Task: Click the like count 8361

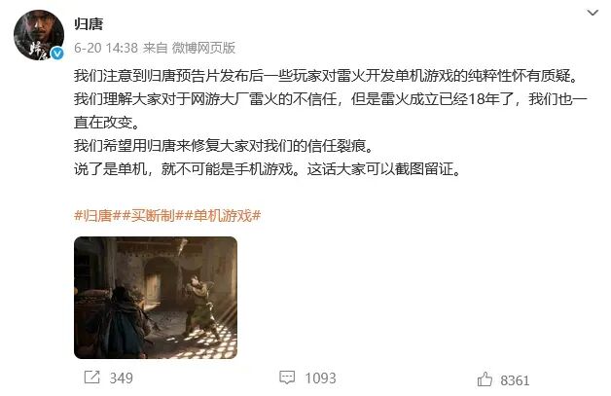Action: click(515, 380)
